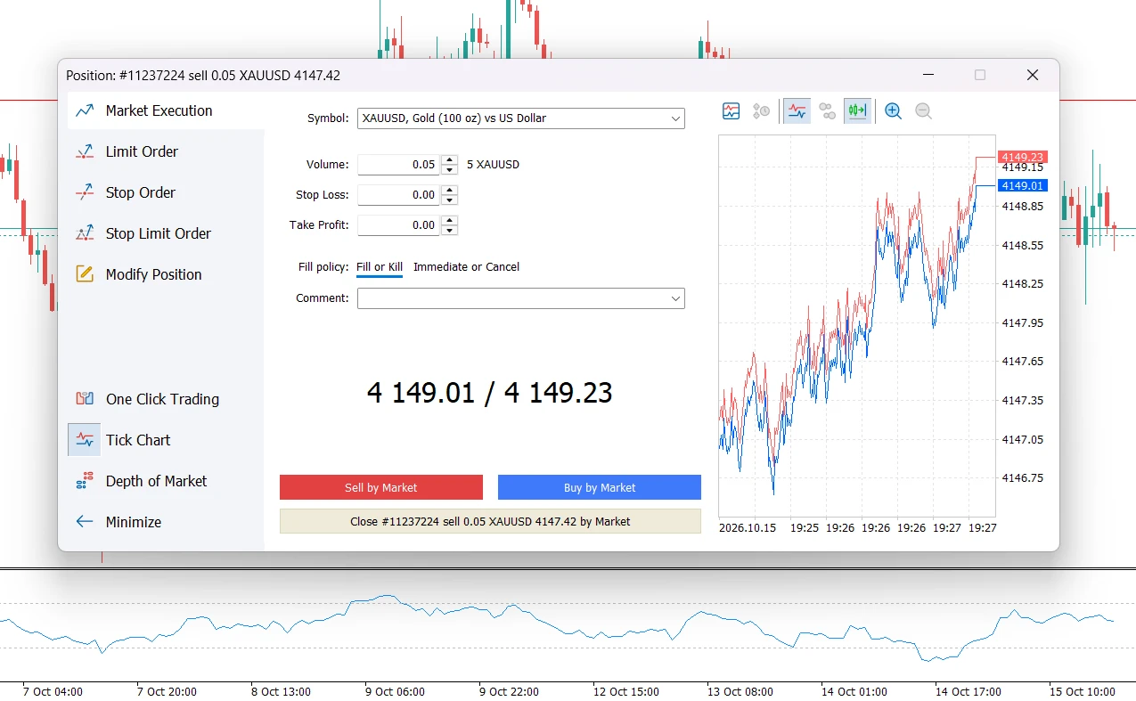Toggle the Tick Chart panel
This screenshot has width=1136, height=701.
coord(166,440)
